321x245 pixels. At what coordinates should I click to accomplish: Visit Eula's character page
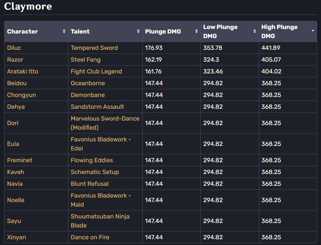(13, 144)
